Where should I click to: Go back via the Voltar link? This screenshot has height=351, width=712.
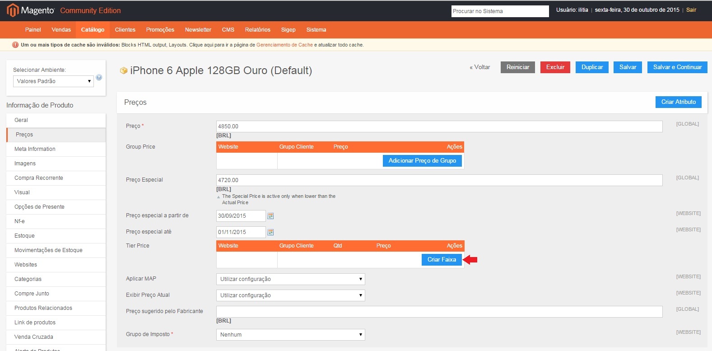(480, 67)
